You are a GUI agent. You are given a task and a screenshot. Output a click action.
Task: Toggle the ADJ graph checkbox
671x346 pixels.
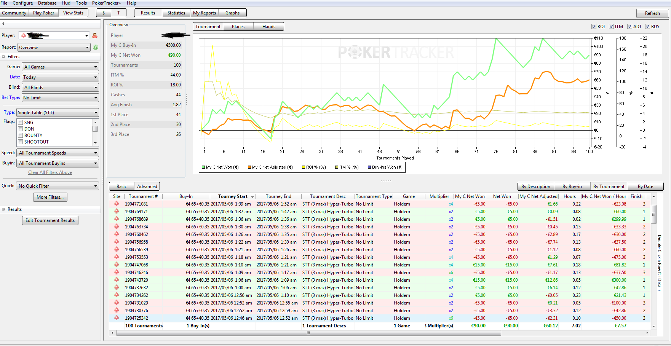[x=630, y=27]
